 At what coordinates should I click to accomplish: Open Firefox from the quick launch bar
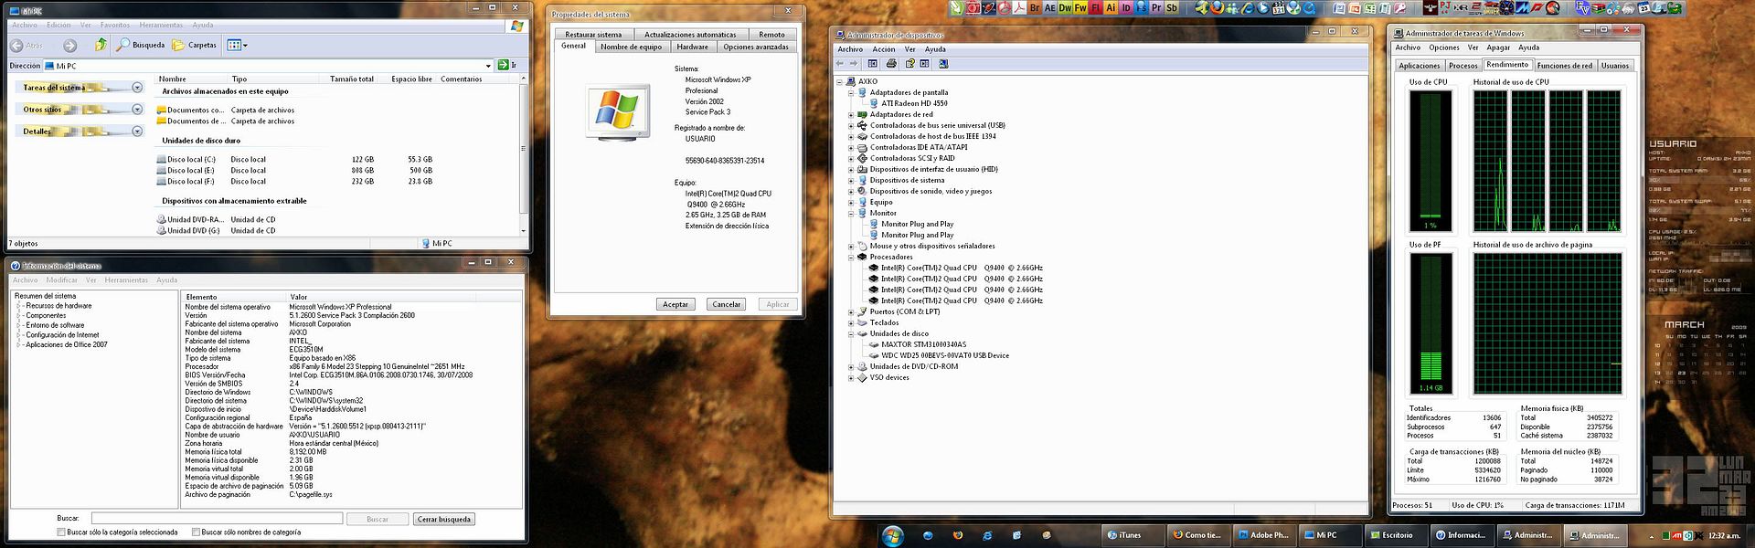coord(957,535)
